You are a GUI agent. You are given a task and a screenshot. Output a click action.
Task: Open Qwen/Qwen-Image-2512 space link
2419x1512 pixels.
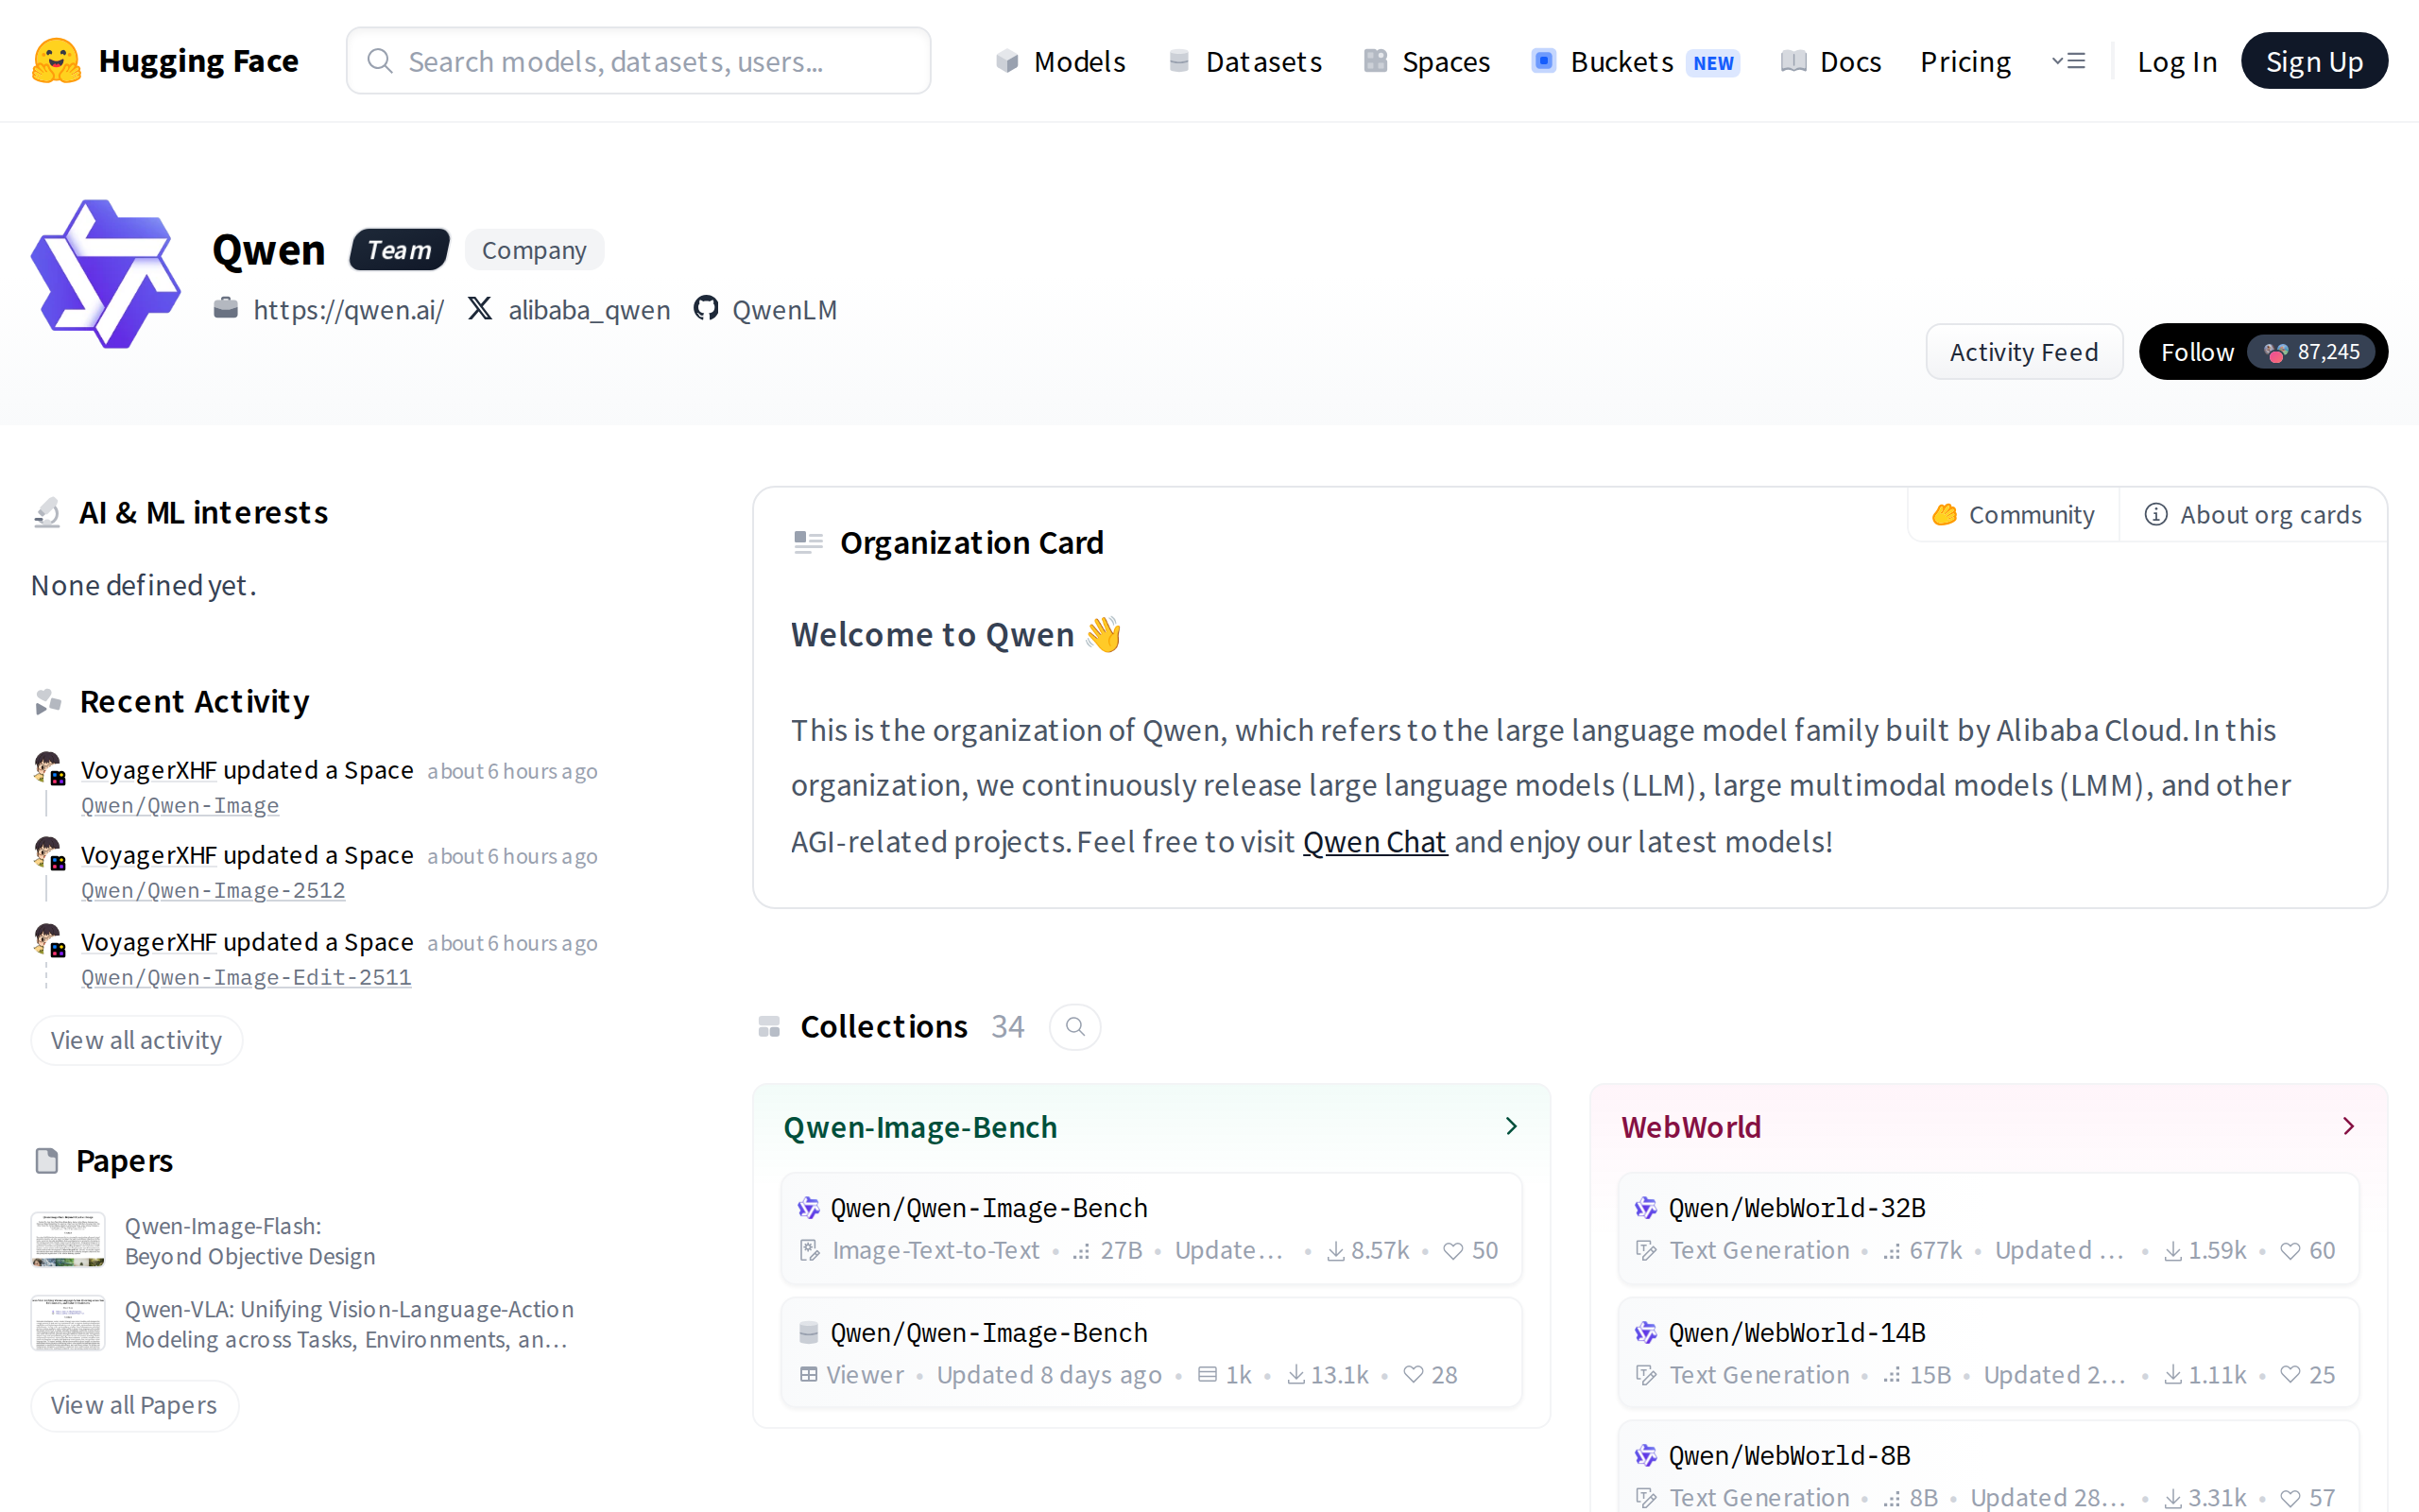[213, 891]
